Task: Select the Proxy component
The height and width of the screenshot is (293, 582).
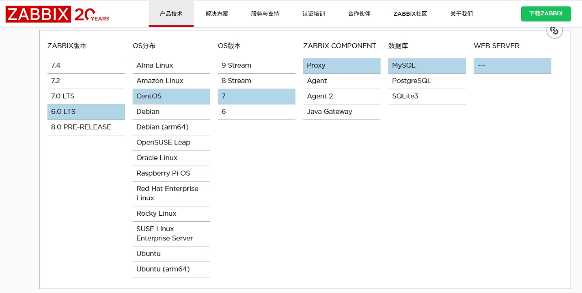Action: [x=342, y=66]
